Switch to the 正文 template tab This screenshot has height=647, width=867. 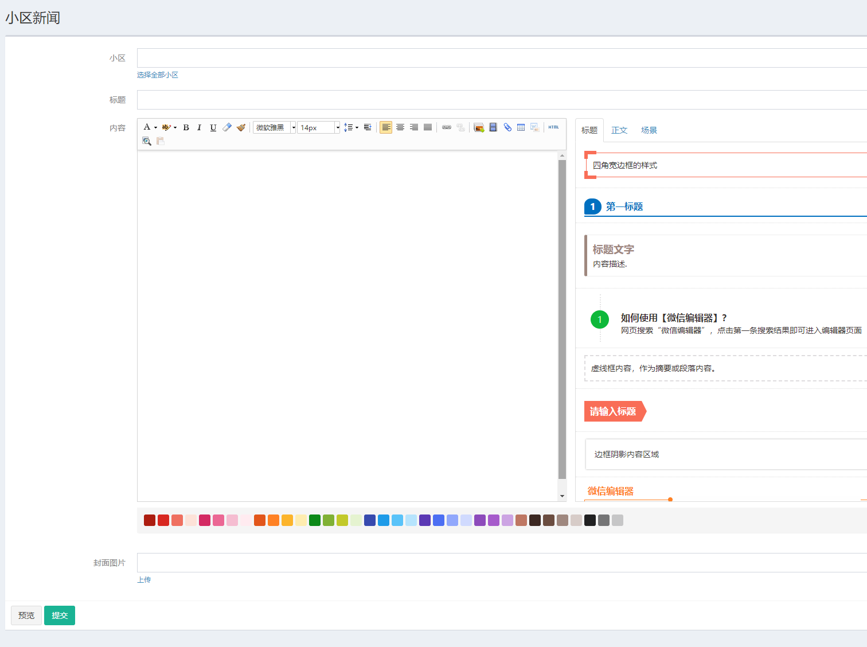coord(619,130)
